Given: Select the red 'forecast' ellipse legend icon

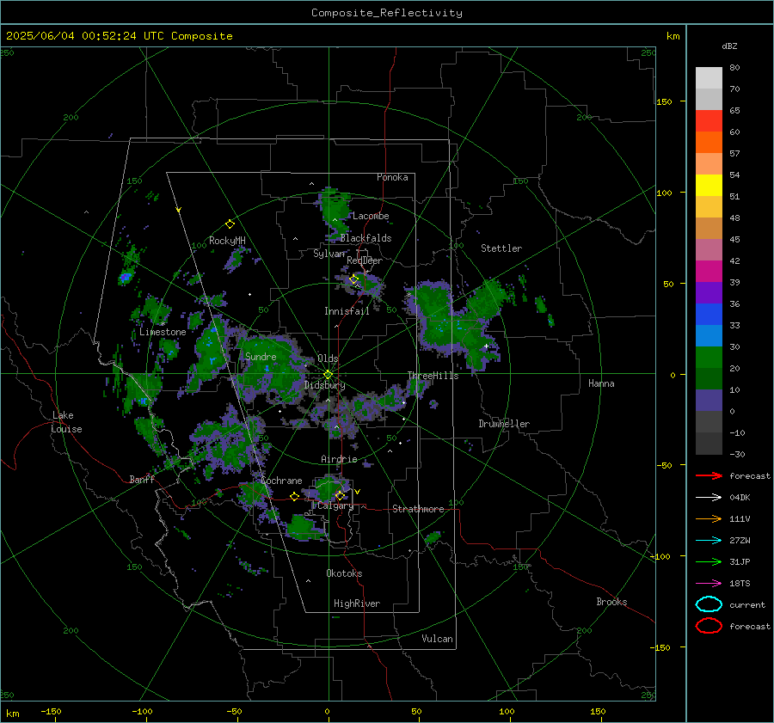Looking at the screenshot, I should point(709,626).
